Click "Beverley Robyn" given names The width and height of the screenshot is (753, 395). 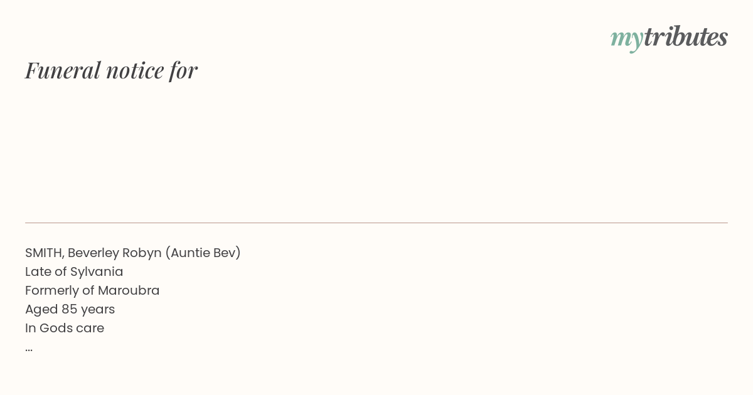(114, 253)
